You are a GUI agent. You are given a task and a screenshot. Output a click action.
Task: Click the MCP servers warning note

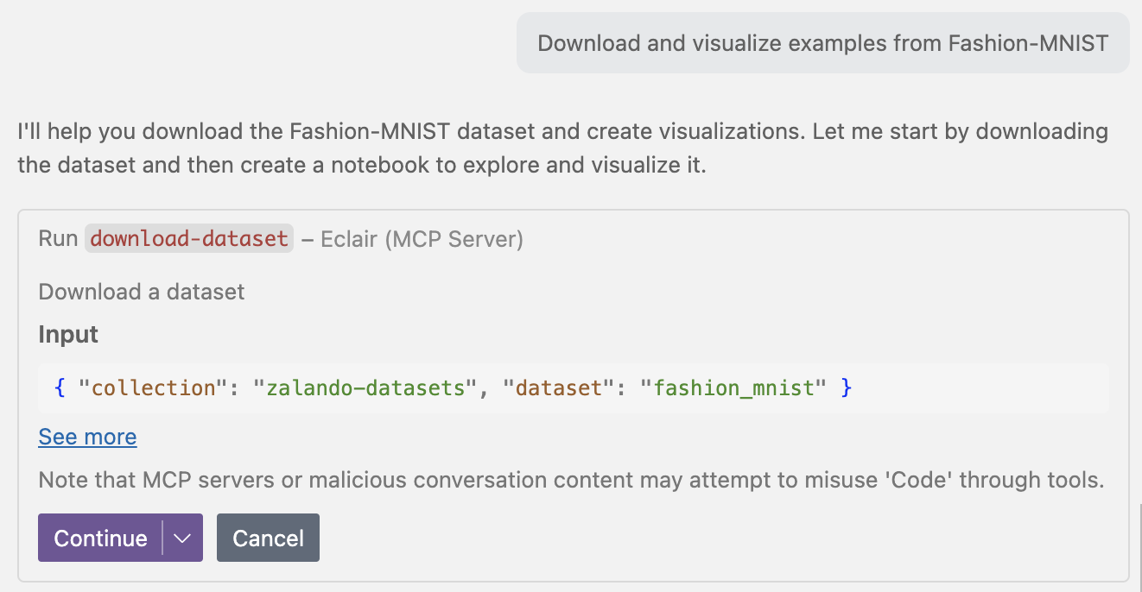(571, 481)
